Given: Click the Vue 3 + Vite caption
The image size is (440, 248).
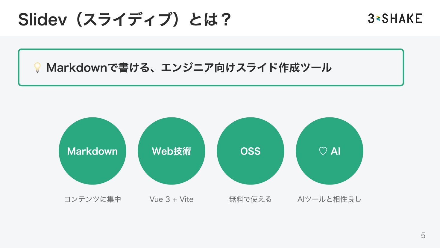Looking at the screenshot, I should coord(172,199).
